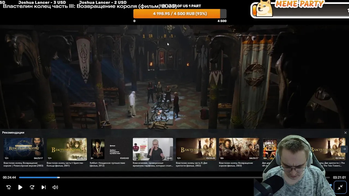Click the 6+ age rating on the Хоббит thumbnail

pos(92,158)
